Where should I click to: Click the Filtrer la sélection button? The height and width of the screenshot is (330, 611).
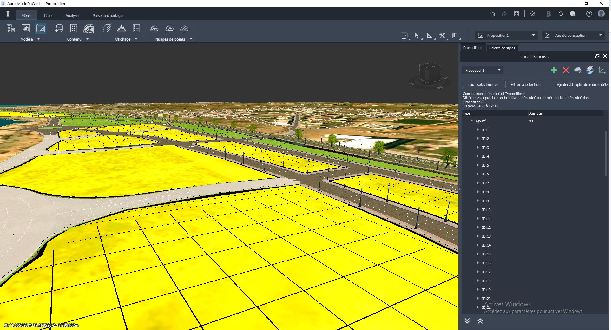pos(525,84)
